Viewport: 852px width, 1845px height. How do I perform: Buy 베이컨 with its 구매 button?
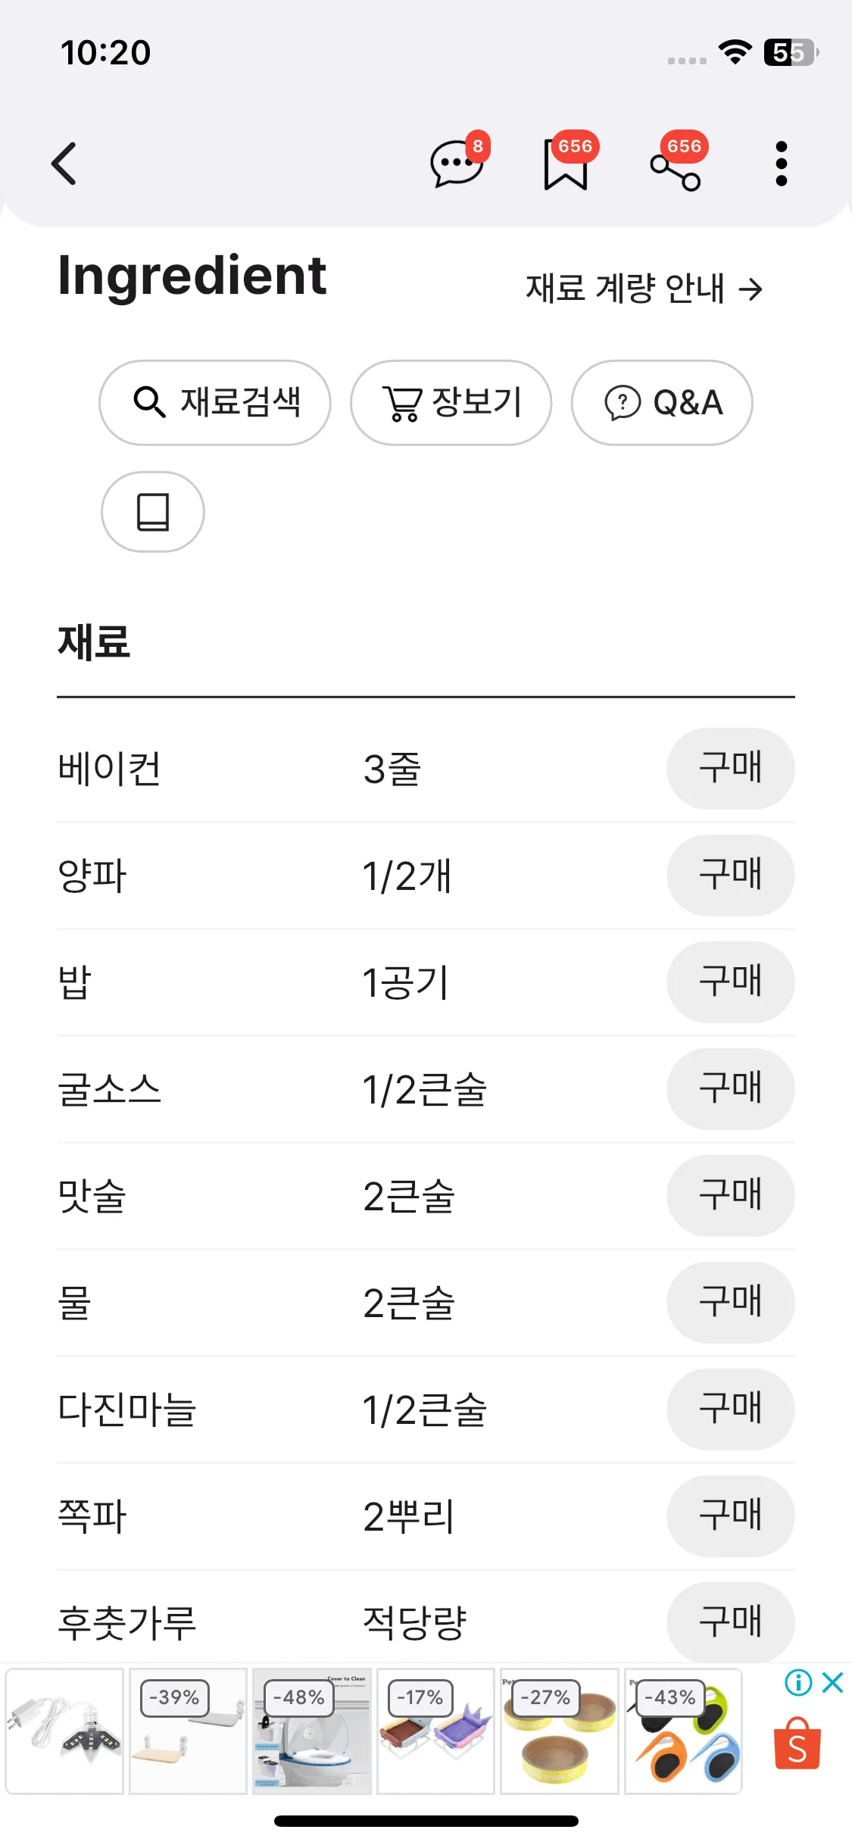[731, 769]
